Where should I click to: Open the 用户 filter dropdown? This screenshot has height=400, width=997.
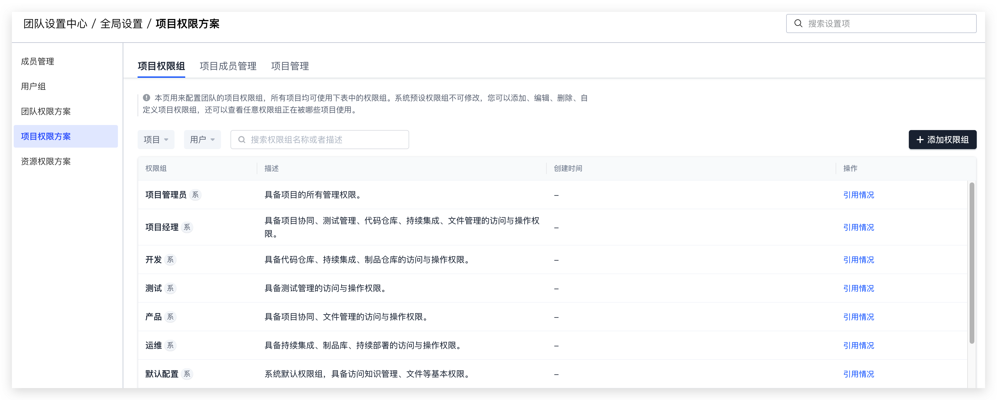(202, 140)
